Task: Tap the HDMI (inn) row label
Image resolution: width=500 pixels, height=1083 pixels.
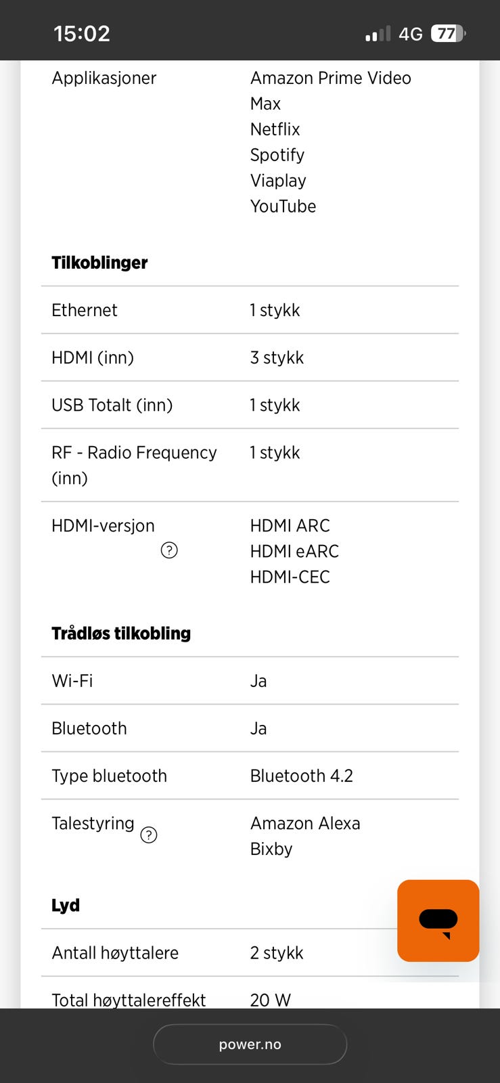Action: point(93,357)
